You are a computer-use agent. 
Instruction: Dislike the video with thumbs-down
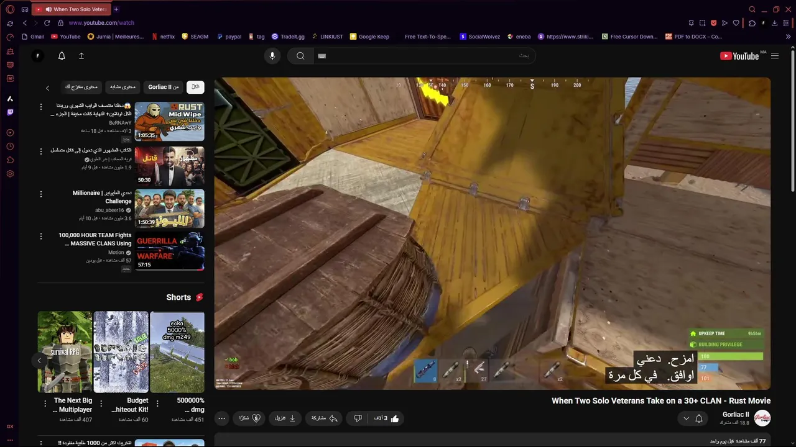(x=358, y=418)
